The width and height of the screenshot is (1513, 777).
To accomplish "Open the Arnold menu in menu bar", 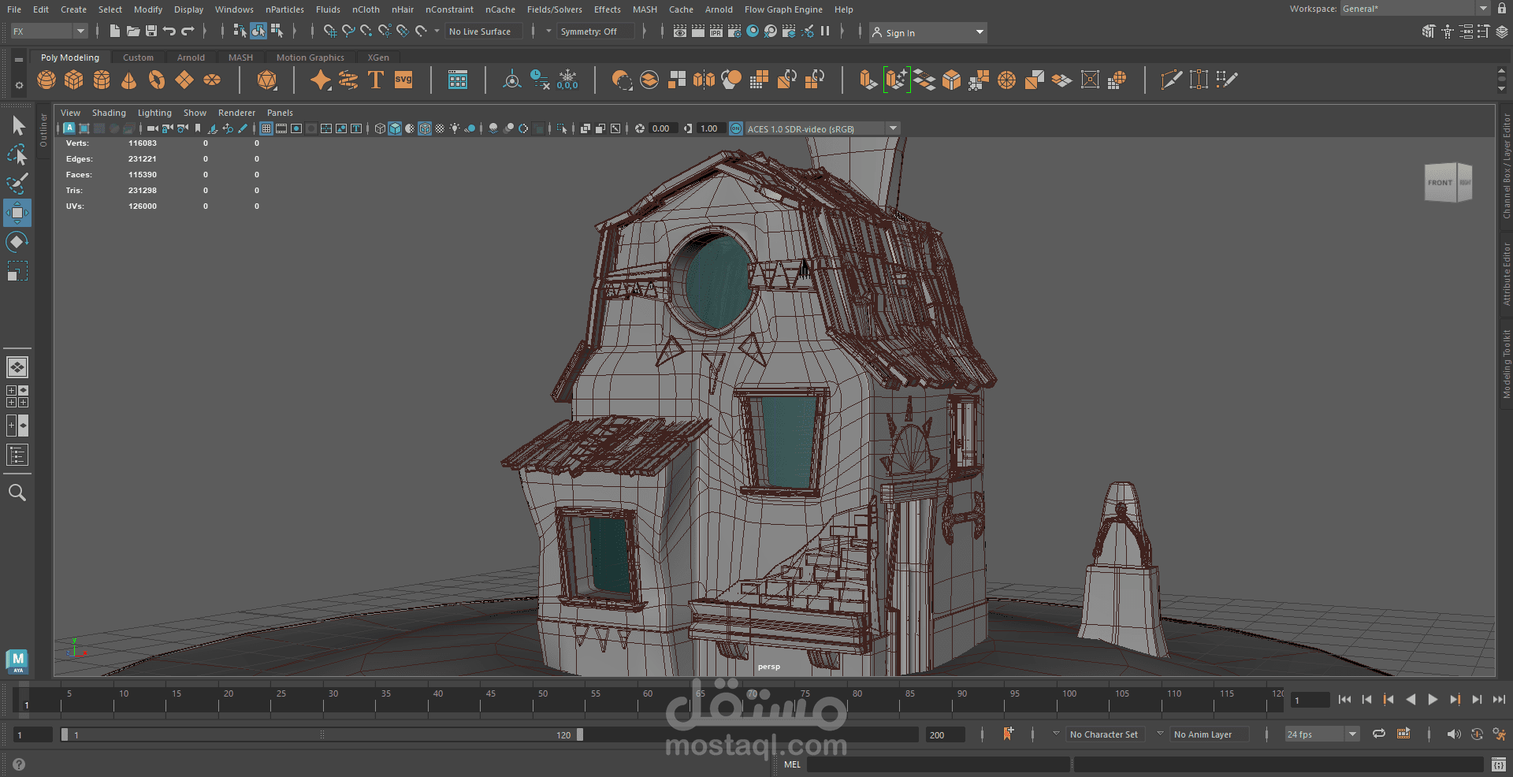I will point(719,9).
